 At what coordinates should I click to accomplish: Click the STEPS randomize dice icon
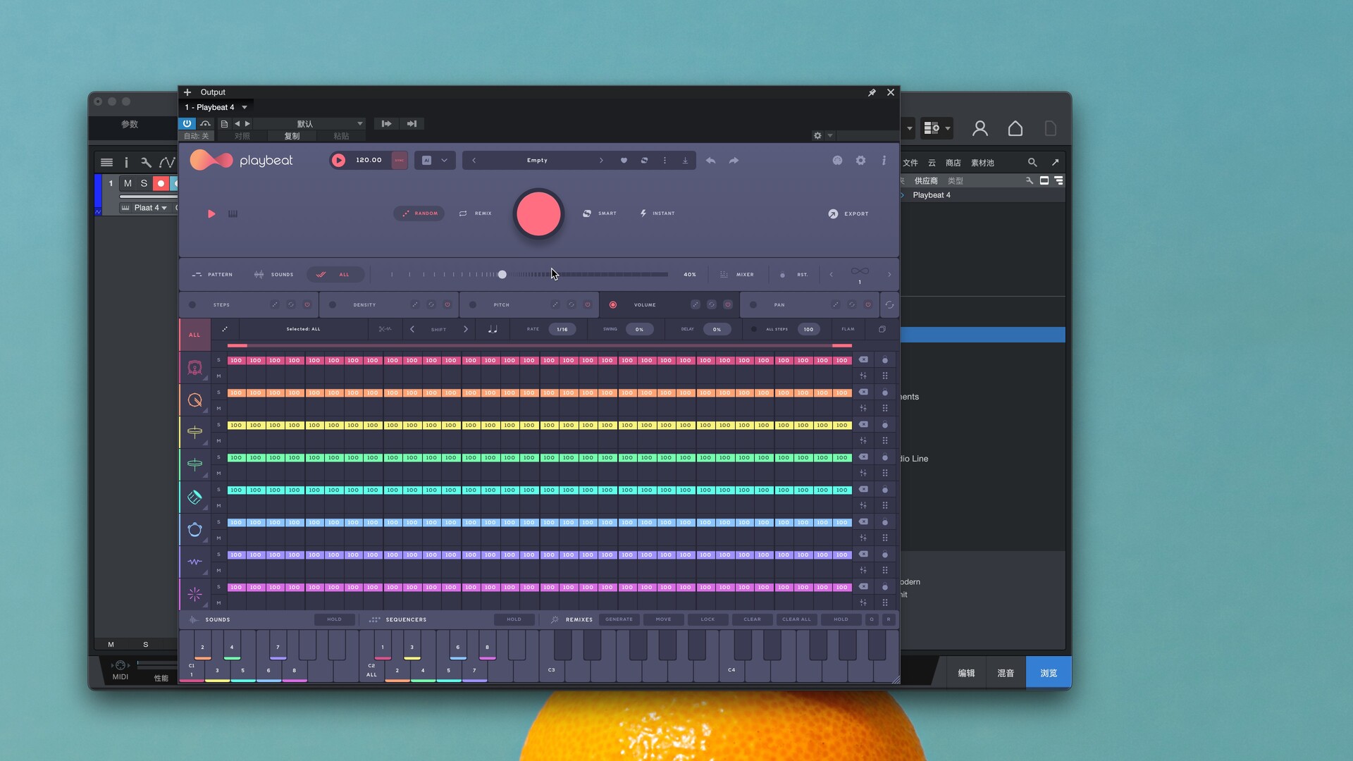(275, 305)
